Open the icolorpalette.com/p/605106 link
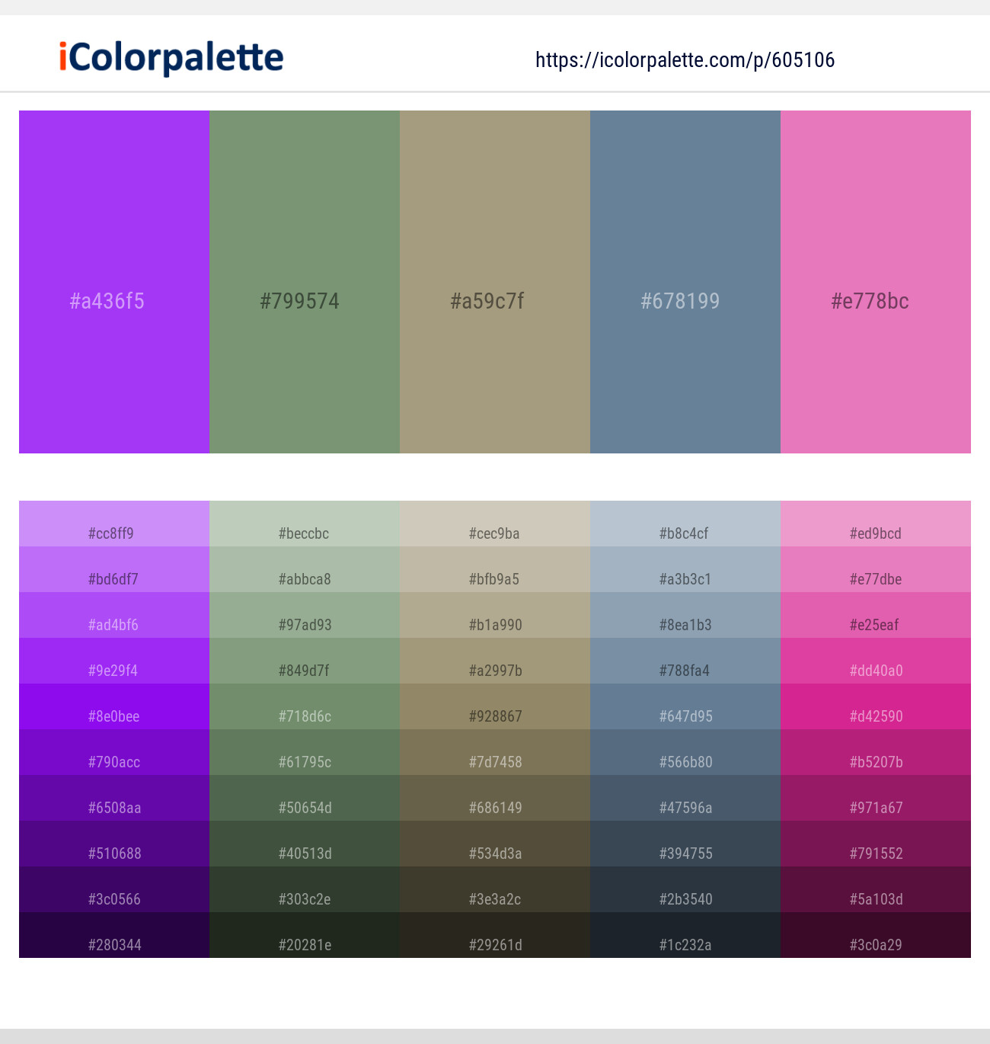 (685, 59)
